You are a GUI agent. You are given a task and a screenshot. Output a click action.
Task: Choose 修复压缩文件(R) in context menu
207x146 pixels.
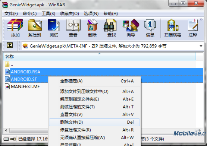coord(94,130)
